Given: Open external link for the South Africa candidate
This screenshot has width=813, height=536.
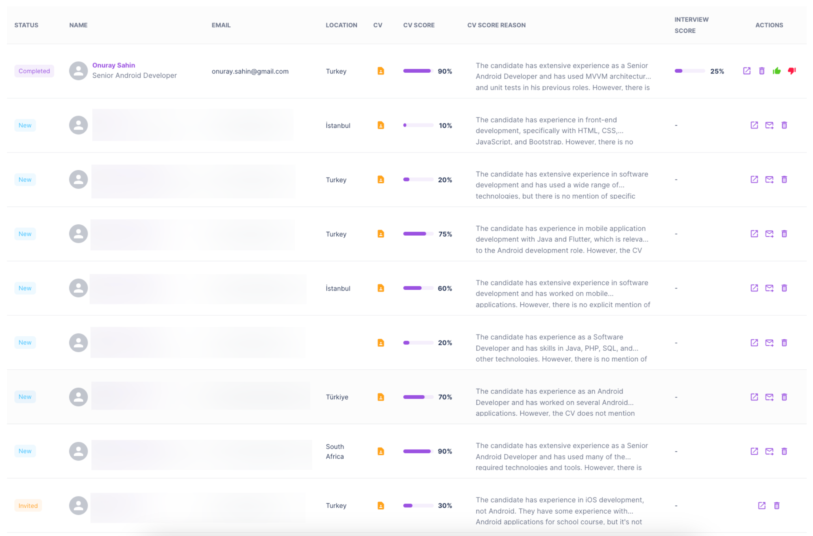Looking at the screenshot, I should 754,451.
